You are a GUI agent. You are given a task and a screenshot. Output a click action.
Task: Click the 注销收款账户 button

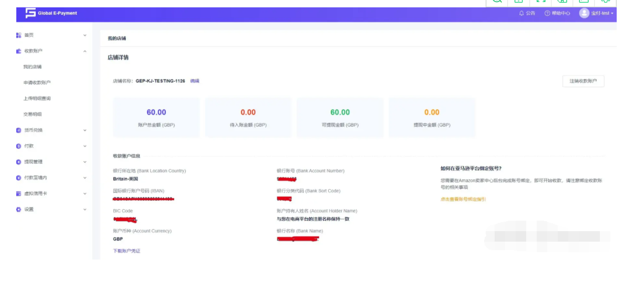583,81
